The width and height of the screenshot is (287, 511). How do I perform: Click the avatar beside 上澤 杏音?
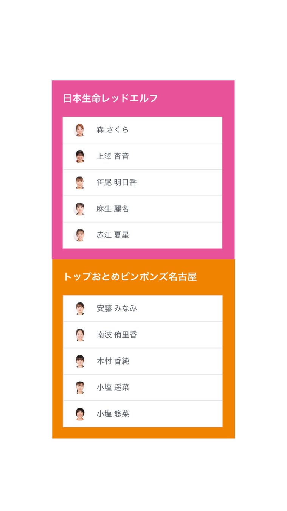[79, 156]
